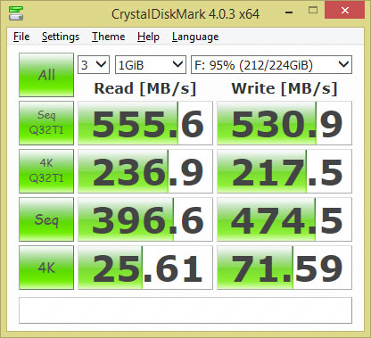Click the Read [MB/s] column header

[x=145, y=88]
